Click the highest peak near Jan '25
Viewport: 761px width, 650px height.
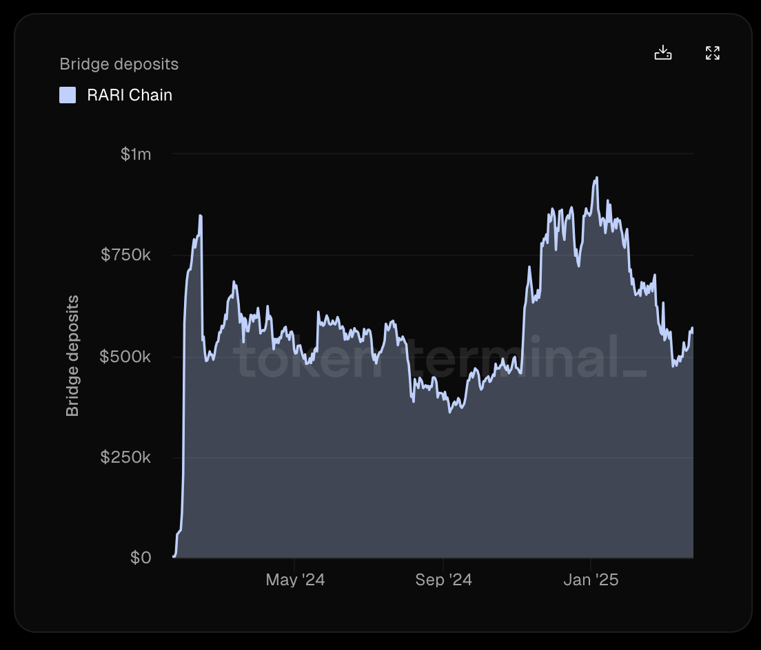[x=596, y=178]
